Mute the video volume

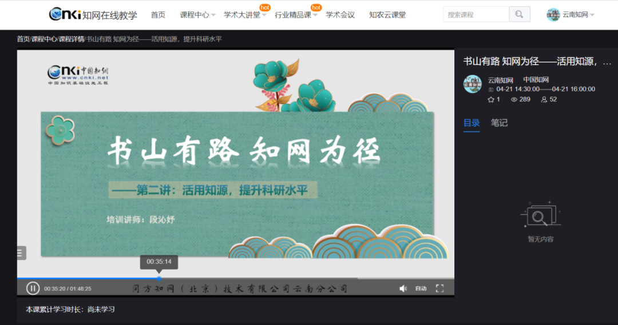pyautogui.click(x=403, y=288)
